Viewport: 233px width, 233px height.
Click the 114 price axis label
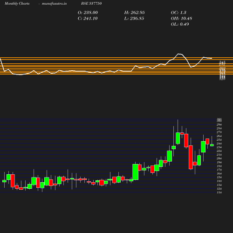click(219, 192)
